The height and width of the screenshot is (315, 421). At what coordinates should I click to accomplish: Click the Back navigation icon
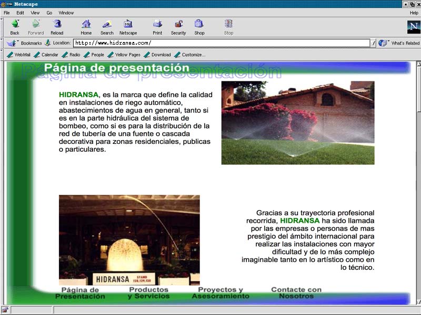15,24
